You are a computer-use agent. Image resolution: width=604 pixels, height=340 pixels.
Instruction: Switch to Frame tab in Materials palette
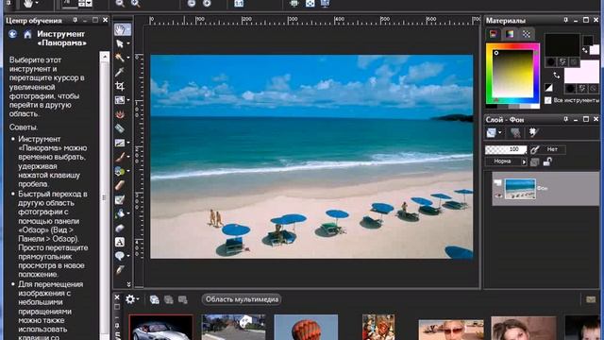[x=494, y=34]
